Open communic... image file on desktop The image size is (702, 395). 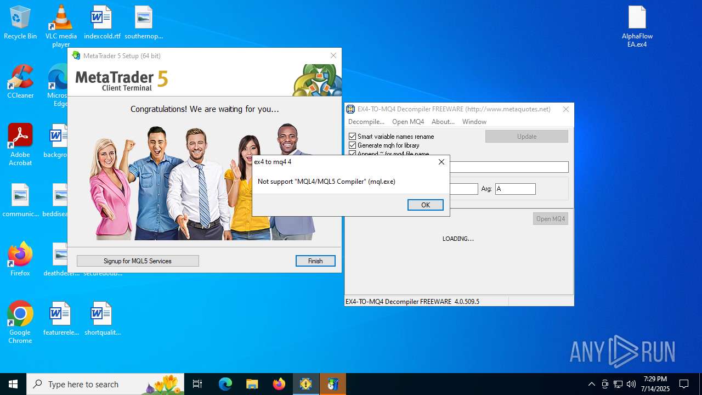coord(20,200)
